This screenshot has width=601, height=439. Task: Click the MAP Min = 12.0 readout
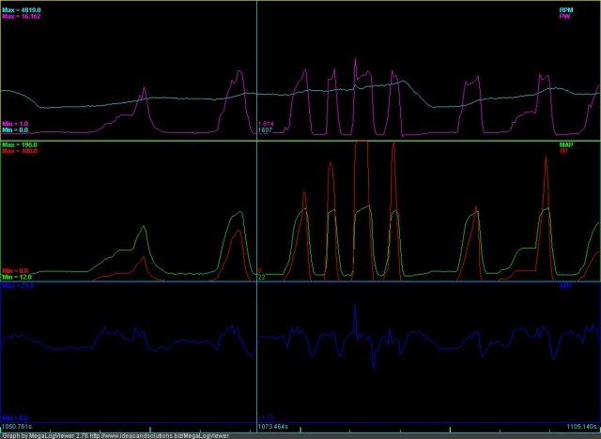tap(17, 277)
